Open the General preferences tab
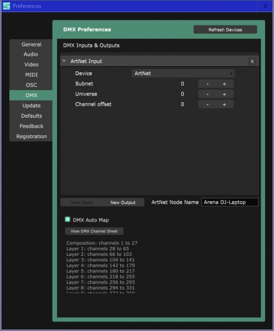 (x=32, y=45)
